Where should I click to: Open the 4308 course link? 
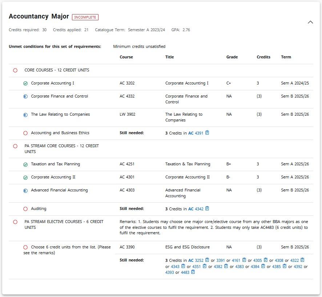279,260
